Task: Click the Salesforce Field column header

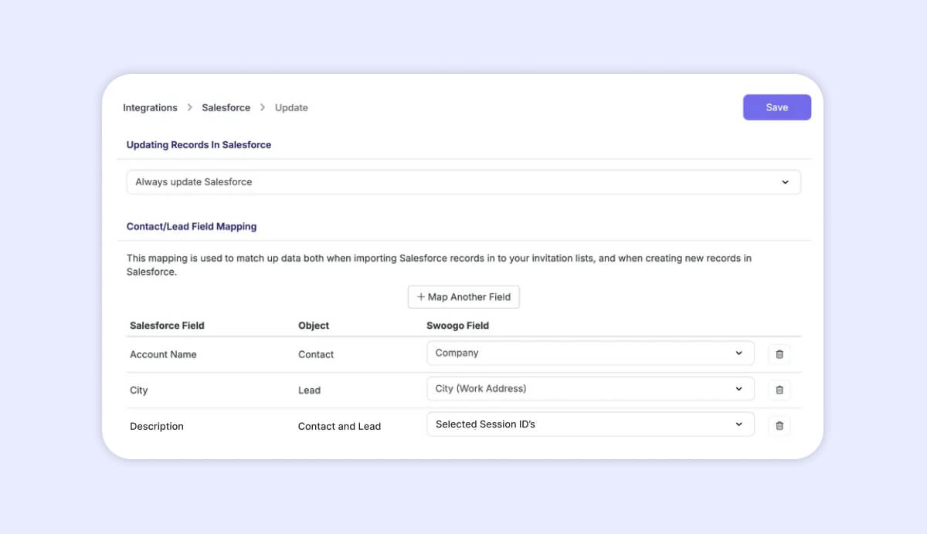Action: tap(167, 326)
